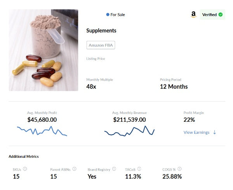
Task: Open the View Earnings link
Action: pyautogui.click(x=196, y=132)
